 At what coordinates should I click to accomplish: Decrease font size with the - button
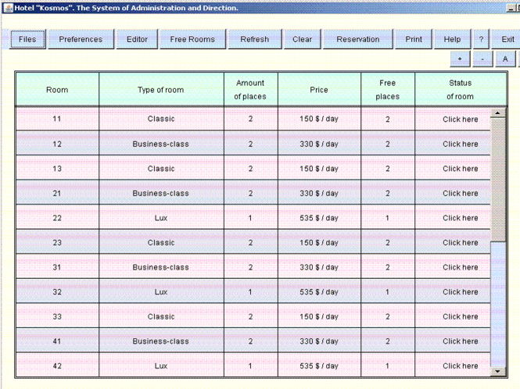[x=482, y=59]
